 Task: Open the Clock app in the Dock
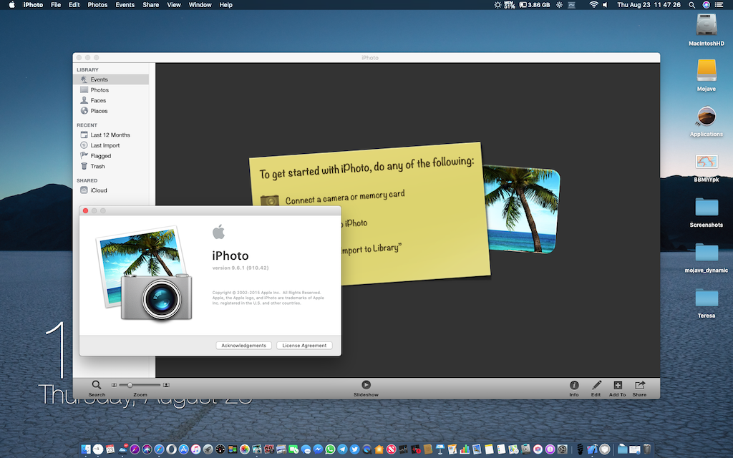[98, 449]
